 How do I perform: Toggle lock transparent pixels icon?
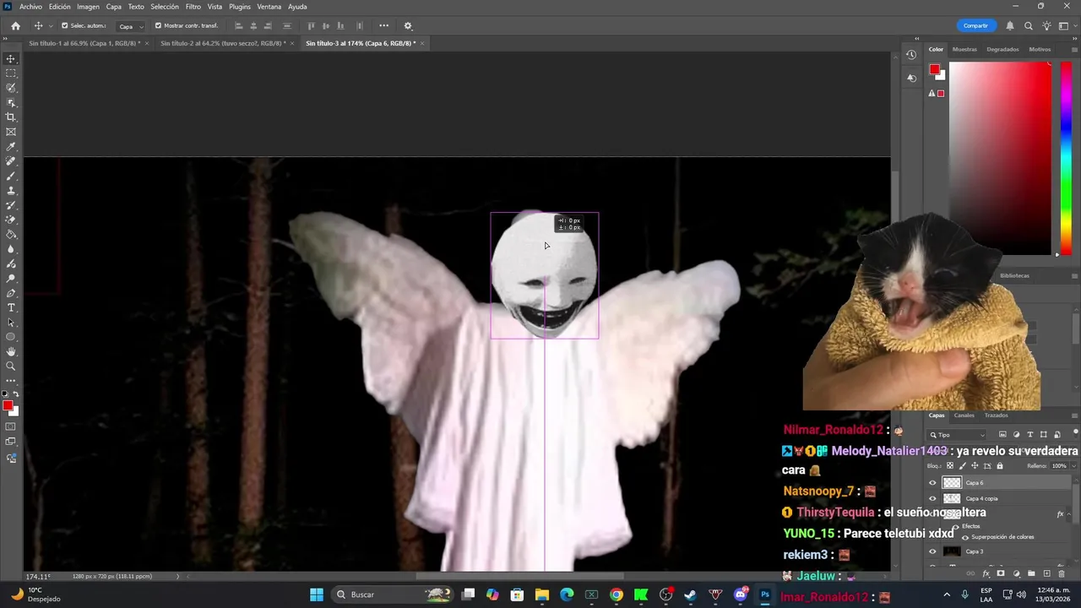[x=950, y=466]
